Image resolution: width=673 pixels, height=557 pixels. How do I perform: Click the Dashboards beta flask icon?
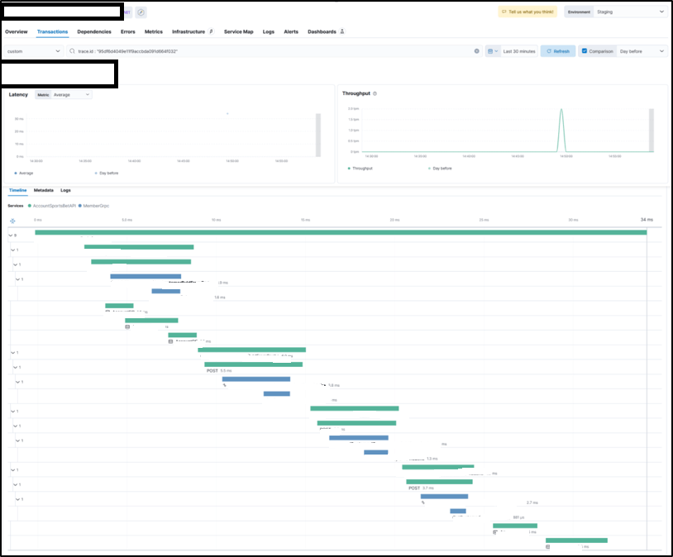point(342,31)
